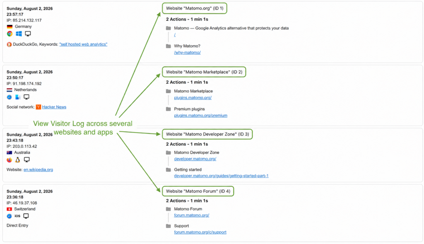Click the Firefox browser icon for Australia visitor
Image resolution: width=424 pixels, height=244 pixels.
click(10, 160)
